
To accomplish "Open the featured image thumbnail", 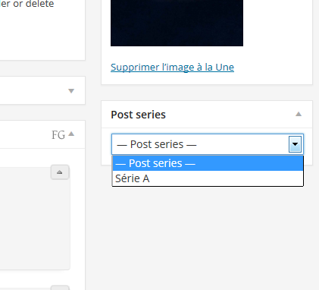I will click(x=177, y=23).
